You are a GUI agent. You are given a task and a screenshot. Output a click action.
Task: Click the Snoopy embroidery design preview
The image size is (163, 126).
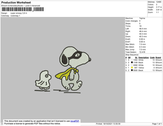(73, 68)
